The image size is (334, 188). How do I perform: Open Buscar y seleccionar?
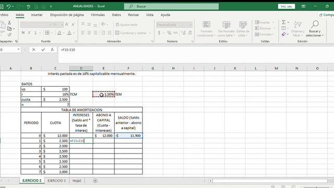315,29
